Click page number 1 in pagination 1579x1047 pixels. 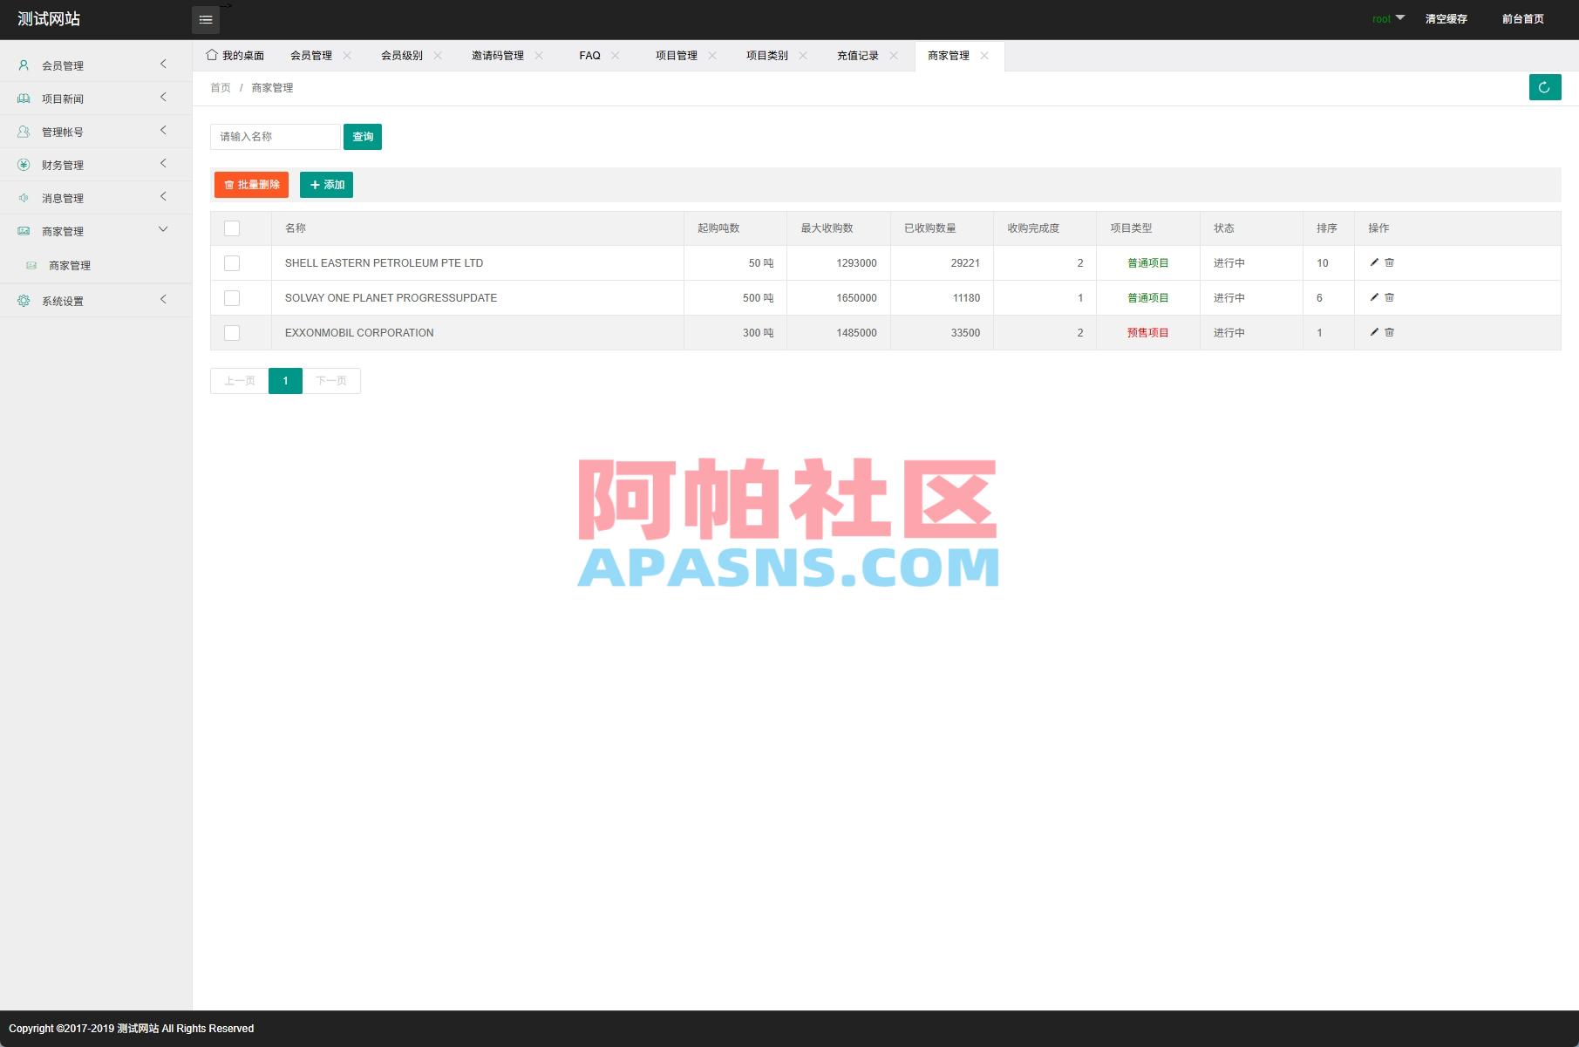(284, 380)
